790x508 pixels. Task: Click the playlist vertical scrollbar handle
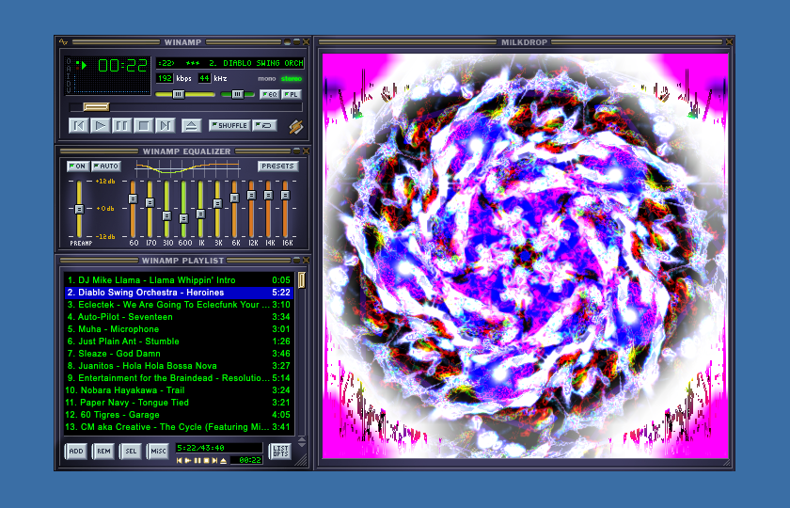pos(301,280)
